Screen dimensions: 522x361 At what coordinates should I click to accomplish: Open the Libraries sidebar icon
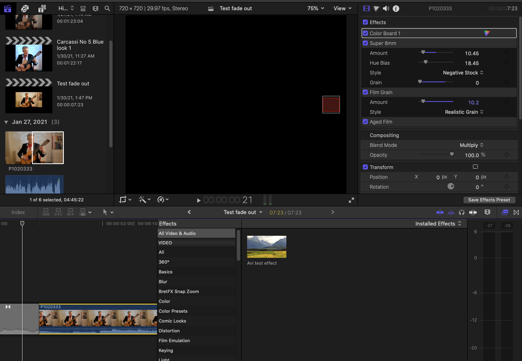point(7,8)
